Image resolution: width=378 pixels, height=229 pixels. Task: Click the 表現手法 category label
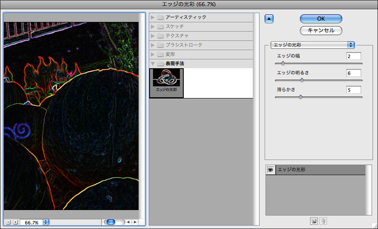[175, 64]
